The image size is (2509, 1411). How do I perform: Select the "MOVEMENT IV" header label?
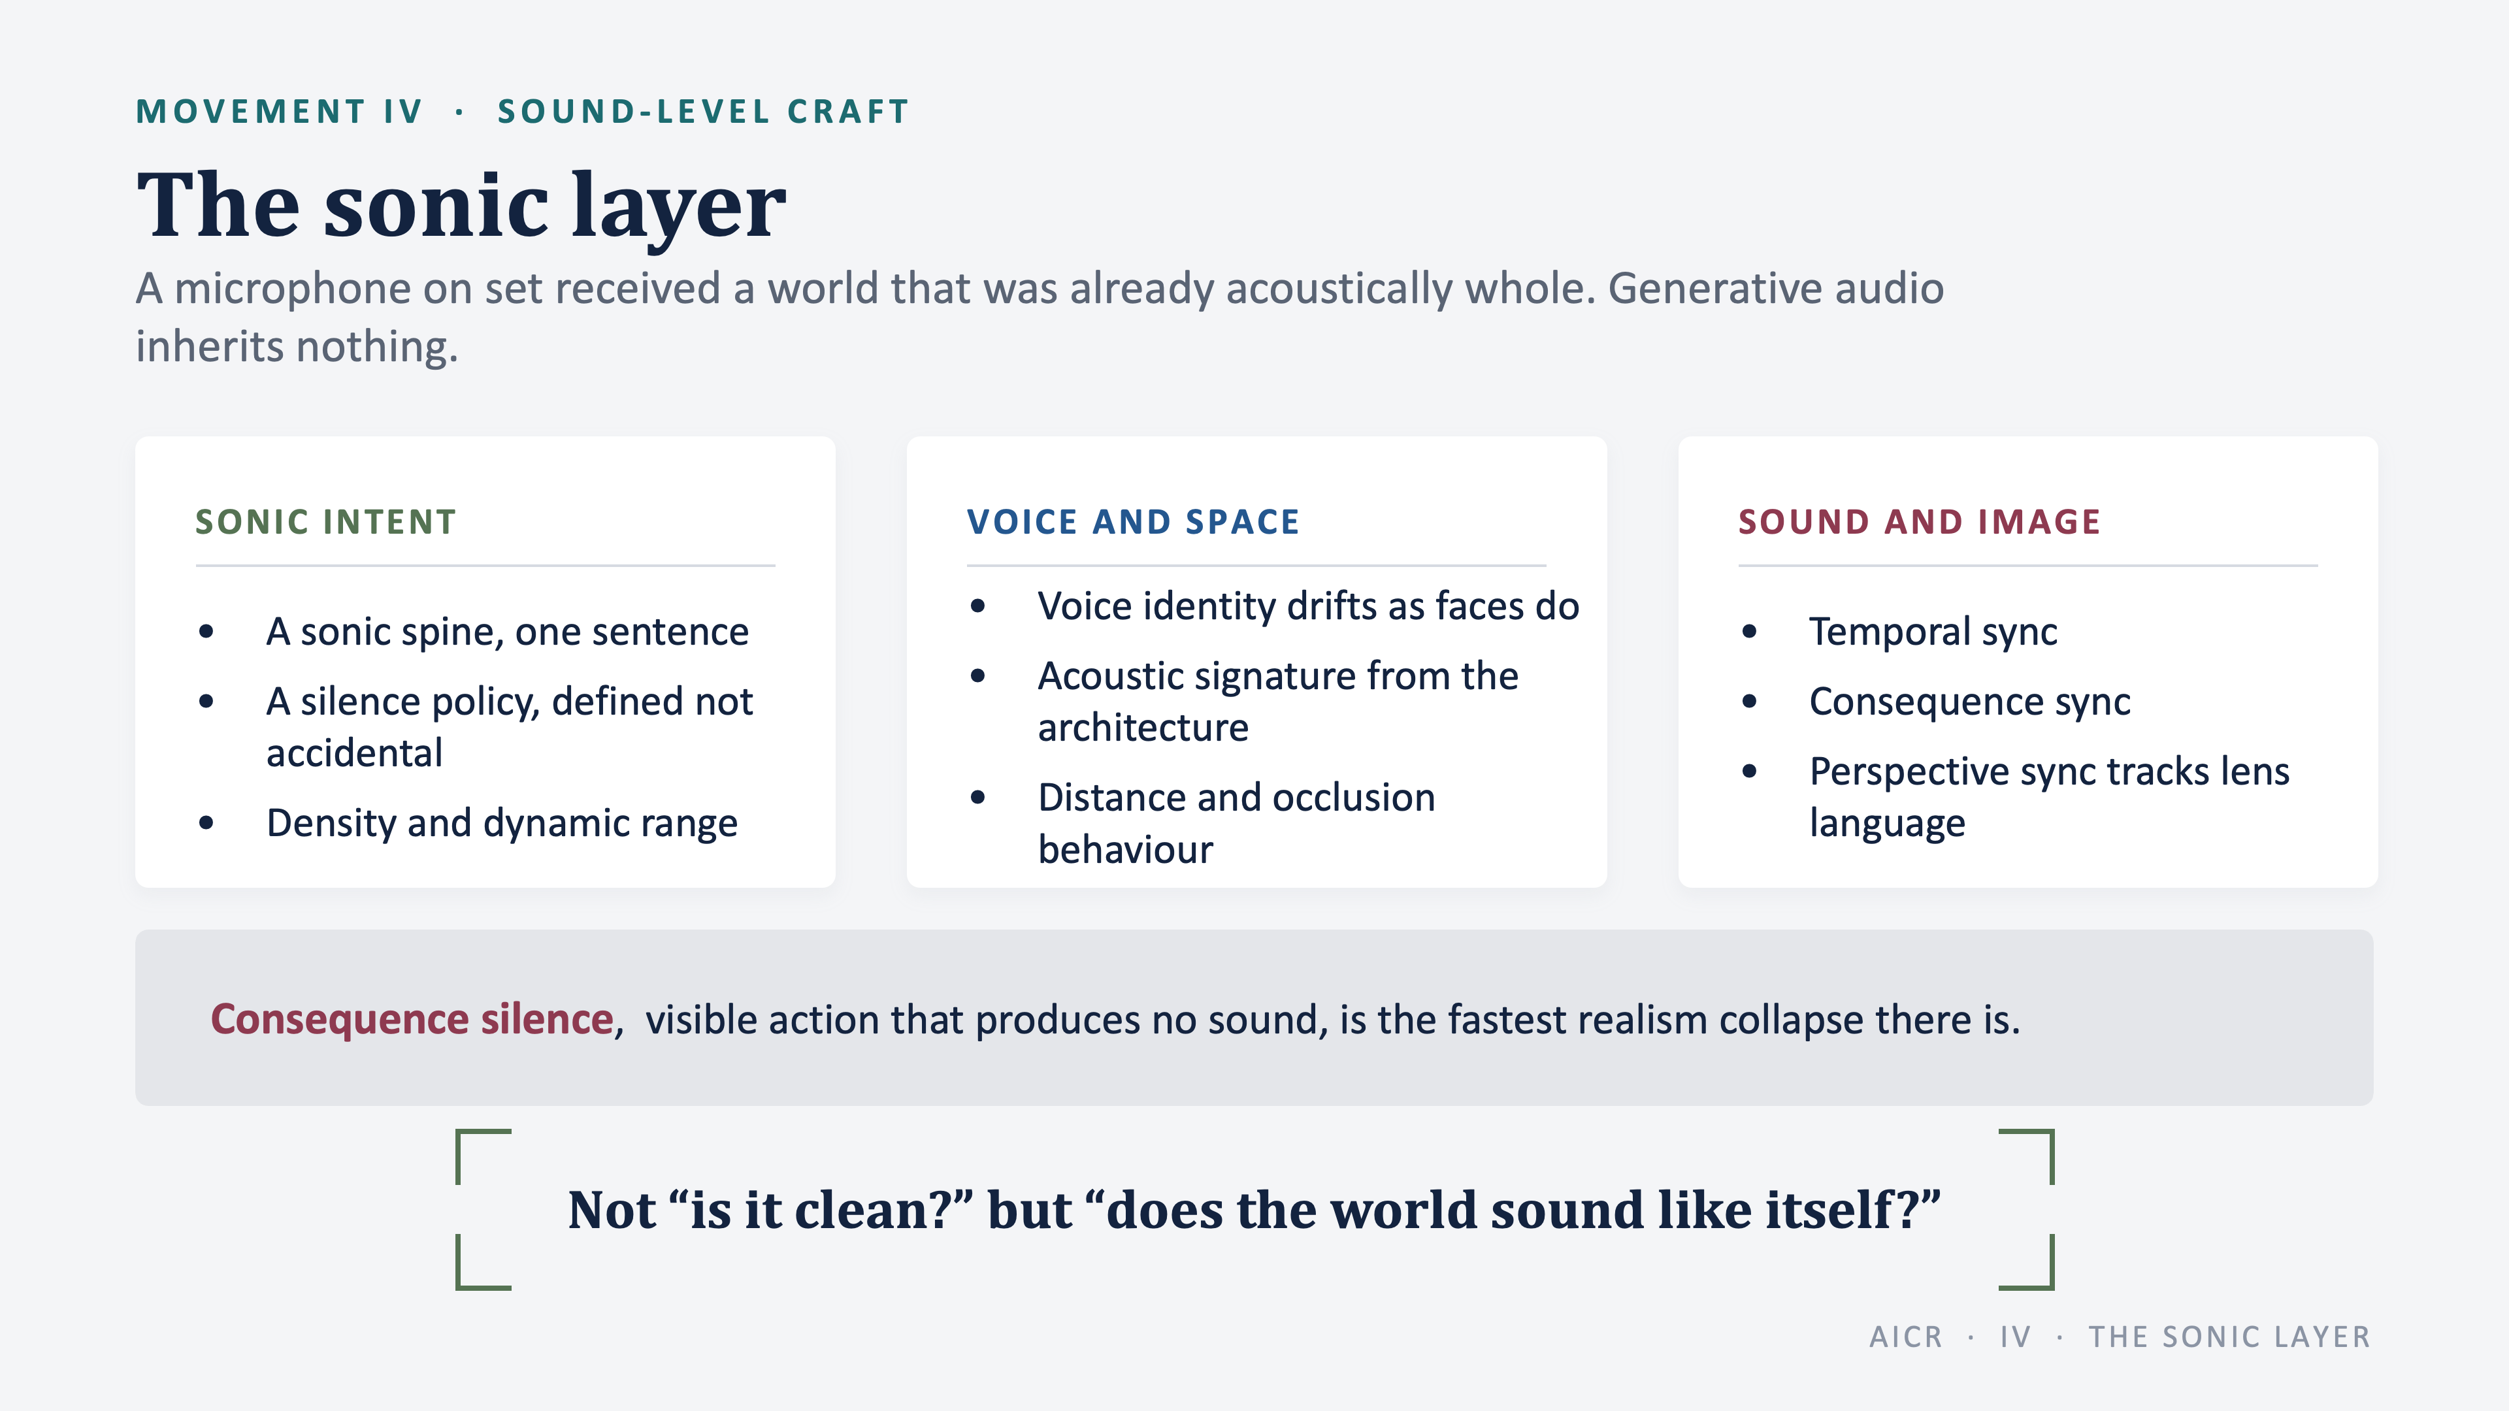click(280, 112)
